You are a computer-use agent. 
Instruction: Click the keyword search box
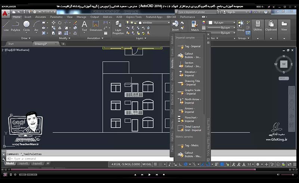click(x=197, y=12)
